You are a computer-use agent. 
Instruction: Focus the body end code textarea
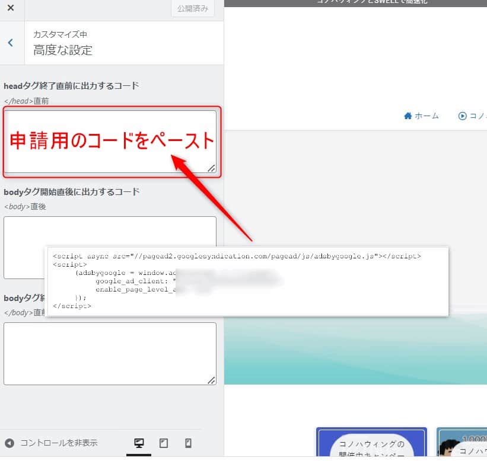click(110, 354)
